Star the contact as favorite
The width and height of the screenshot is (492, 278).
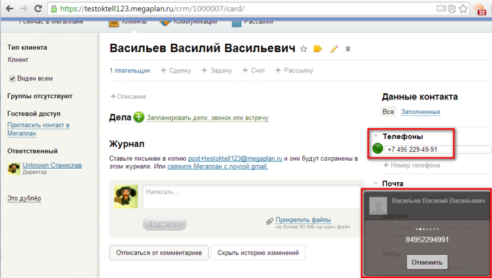point(303,49)
